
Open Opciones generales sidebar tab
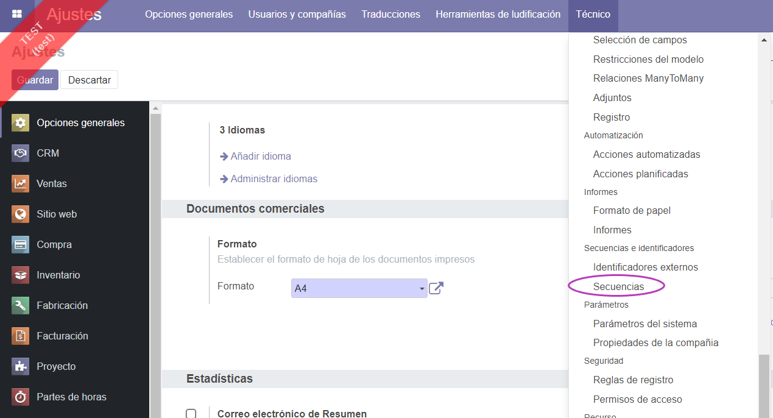point(75,122)
